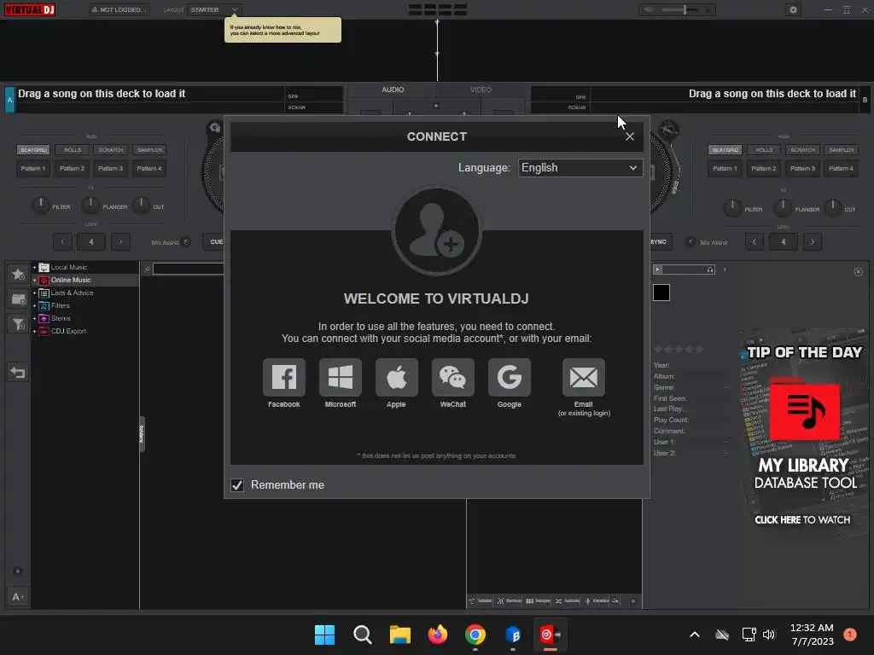Click the Not Logged account button
Image resolution: width=874 pixels, height=655 pixels.
tap(119, 9)
